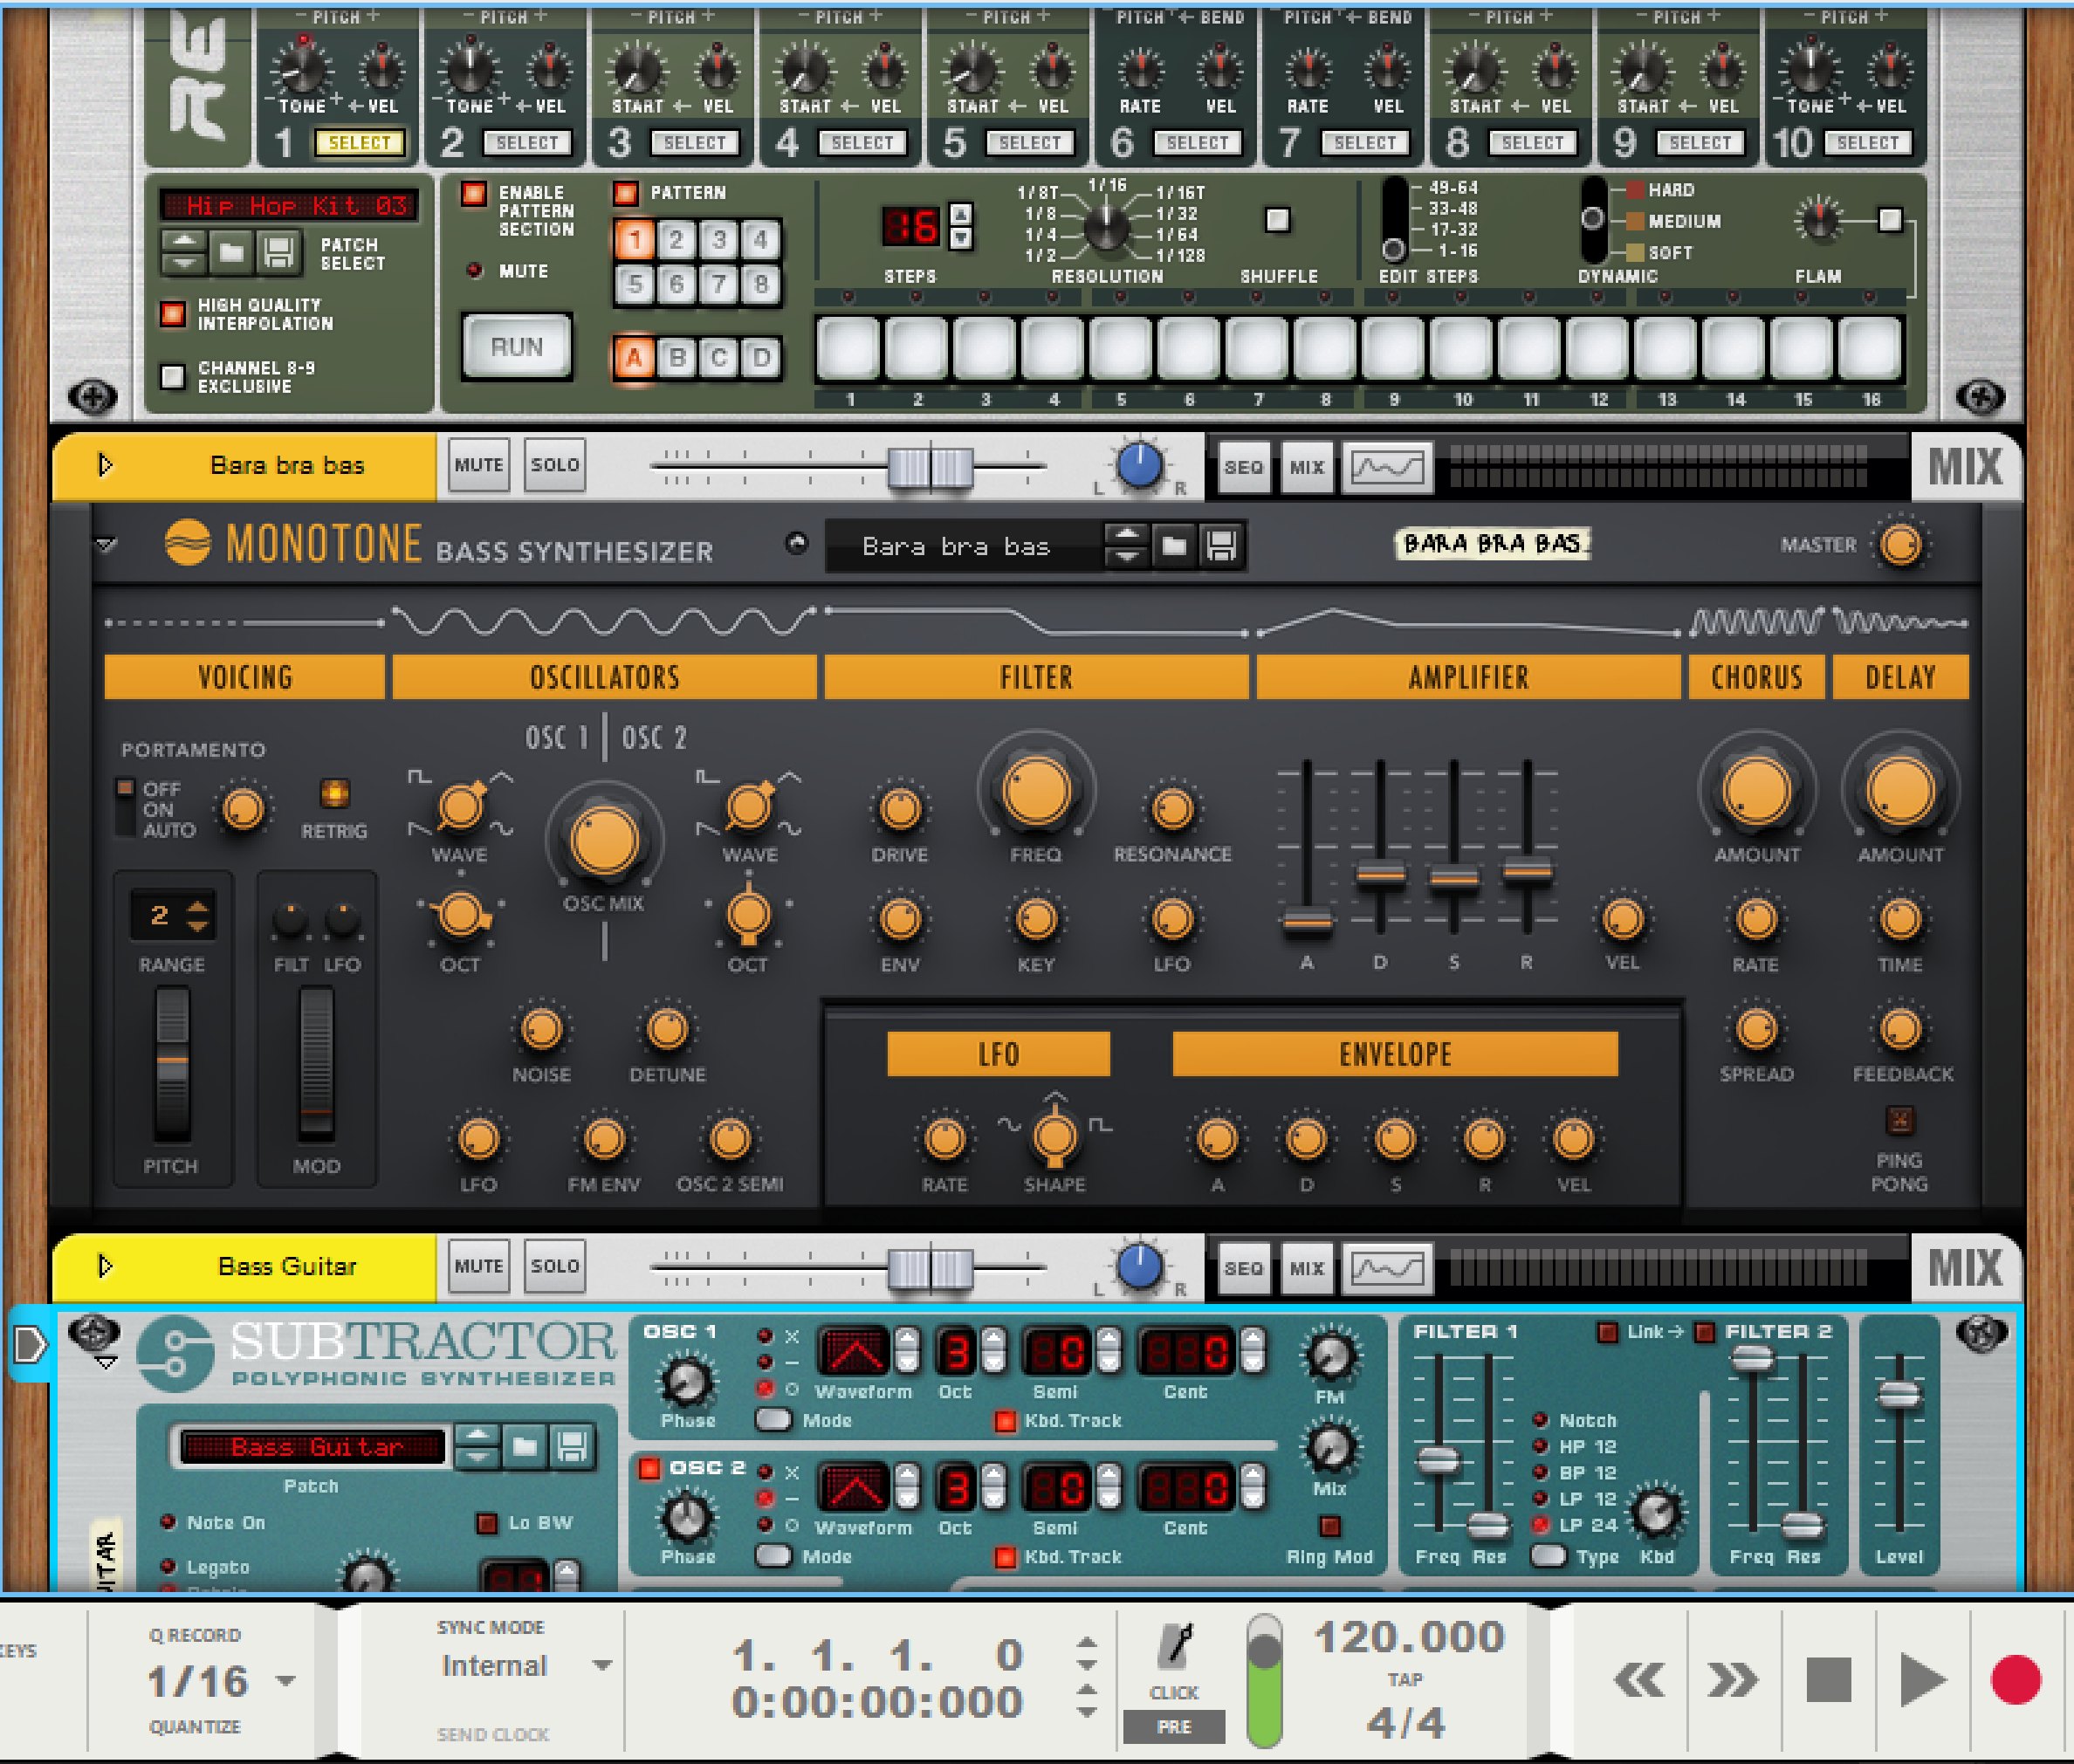Screen dimensions: 2074x1764
Task: Adjust the Subtractor Level slider
Action: 1898,1394
